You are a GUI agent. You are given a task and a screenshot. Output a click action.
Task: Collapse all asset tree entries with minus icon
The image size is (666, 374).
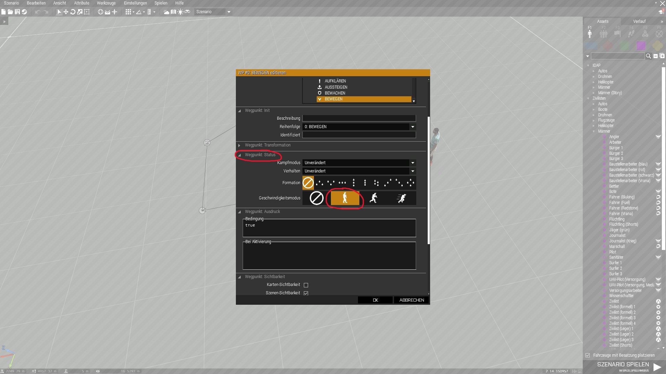656,56
